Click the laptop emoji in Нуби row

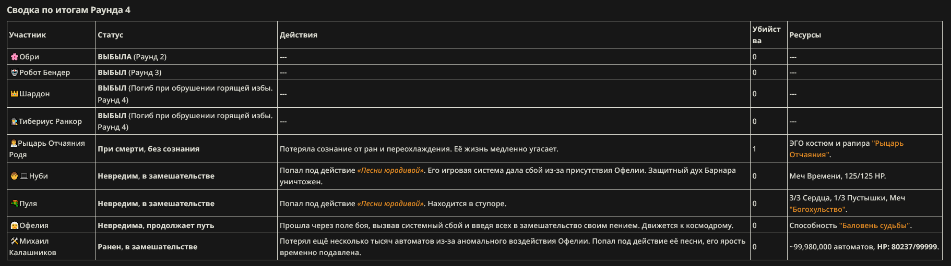coord(24,176)
